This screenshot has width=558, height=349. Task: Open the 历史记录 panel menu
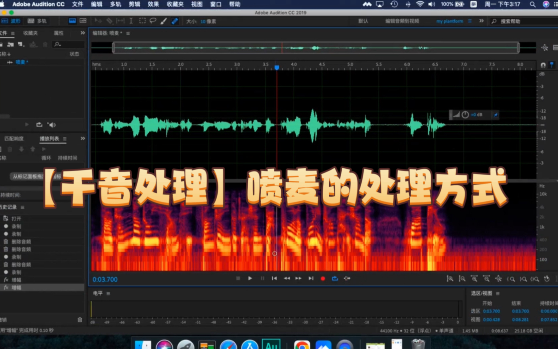[x=22, y=207]
